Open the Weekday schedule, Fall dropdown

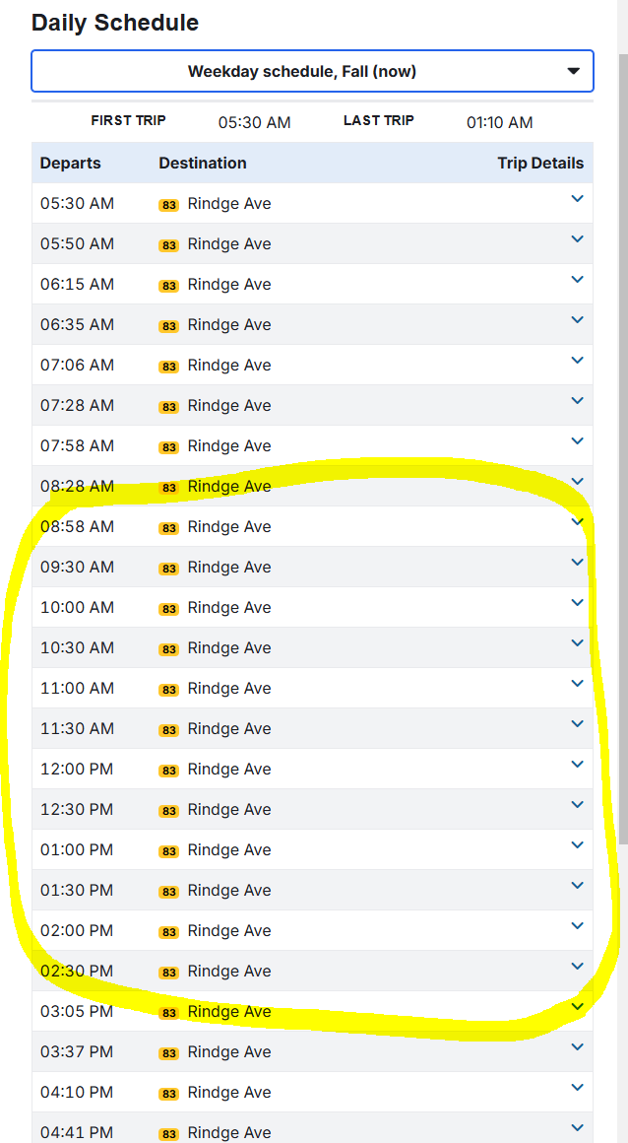(312, 71)
